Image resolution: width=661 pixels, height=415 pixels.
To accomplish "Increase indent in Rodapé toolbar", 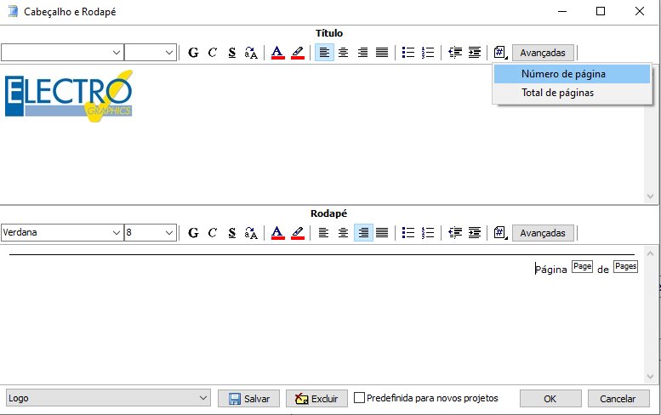I will tap(474, 233).
